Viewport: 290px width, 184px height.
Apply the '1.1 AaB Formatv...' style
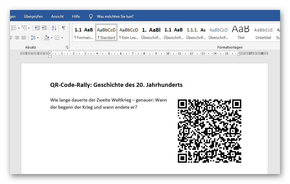click(x=84, y=33)
